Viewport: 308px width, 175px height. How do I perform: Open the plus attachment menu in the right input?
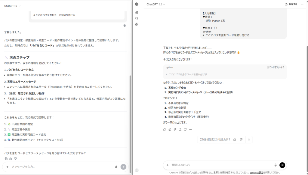(168, 165)
